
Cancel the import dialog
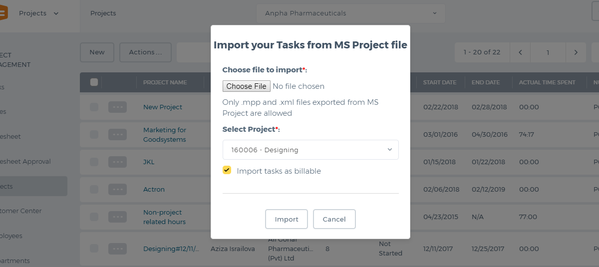click(334, 219)
